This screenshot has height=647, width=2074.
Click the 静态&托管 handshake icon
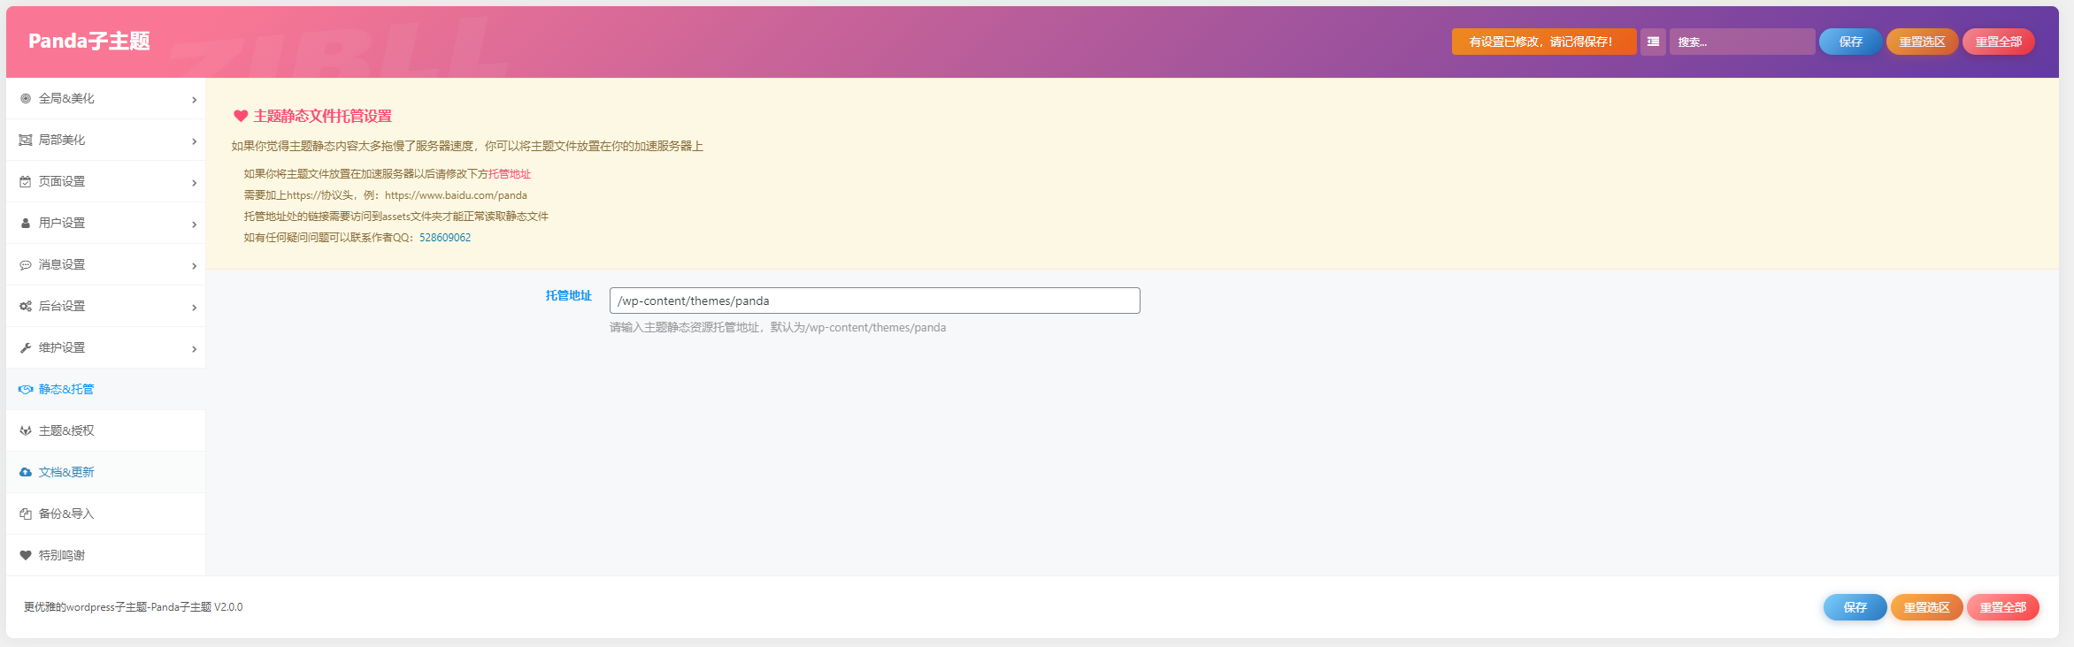pos(26,389)
